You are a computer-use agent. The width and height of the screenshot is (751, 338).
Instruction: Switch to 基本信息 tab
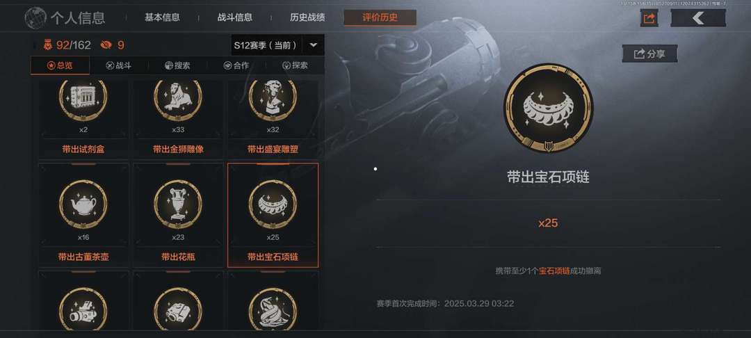click(x=162, y=18)
